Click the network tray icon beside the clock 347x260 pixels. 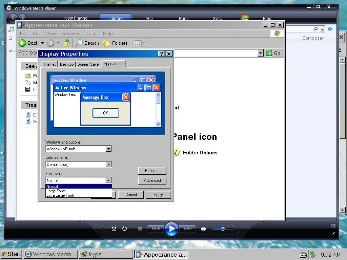click(x=312, y=255)
